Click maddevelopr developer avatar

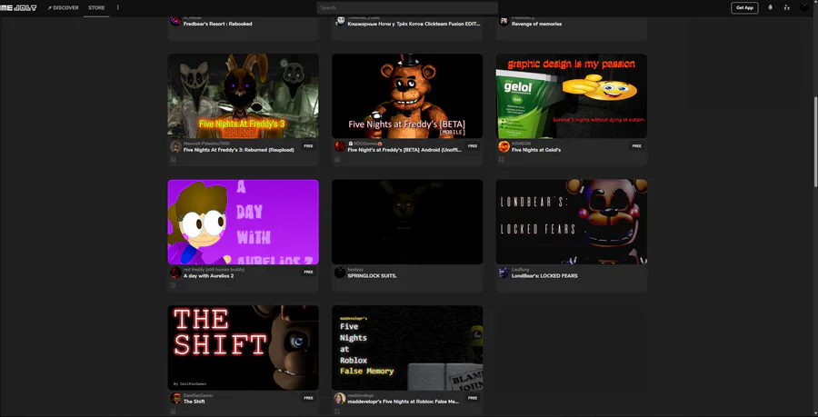[340, 398]
